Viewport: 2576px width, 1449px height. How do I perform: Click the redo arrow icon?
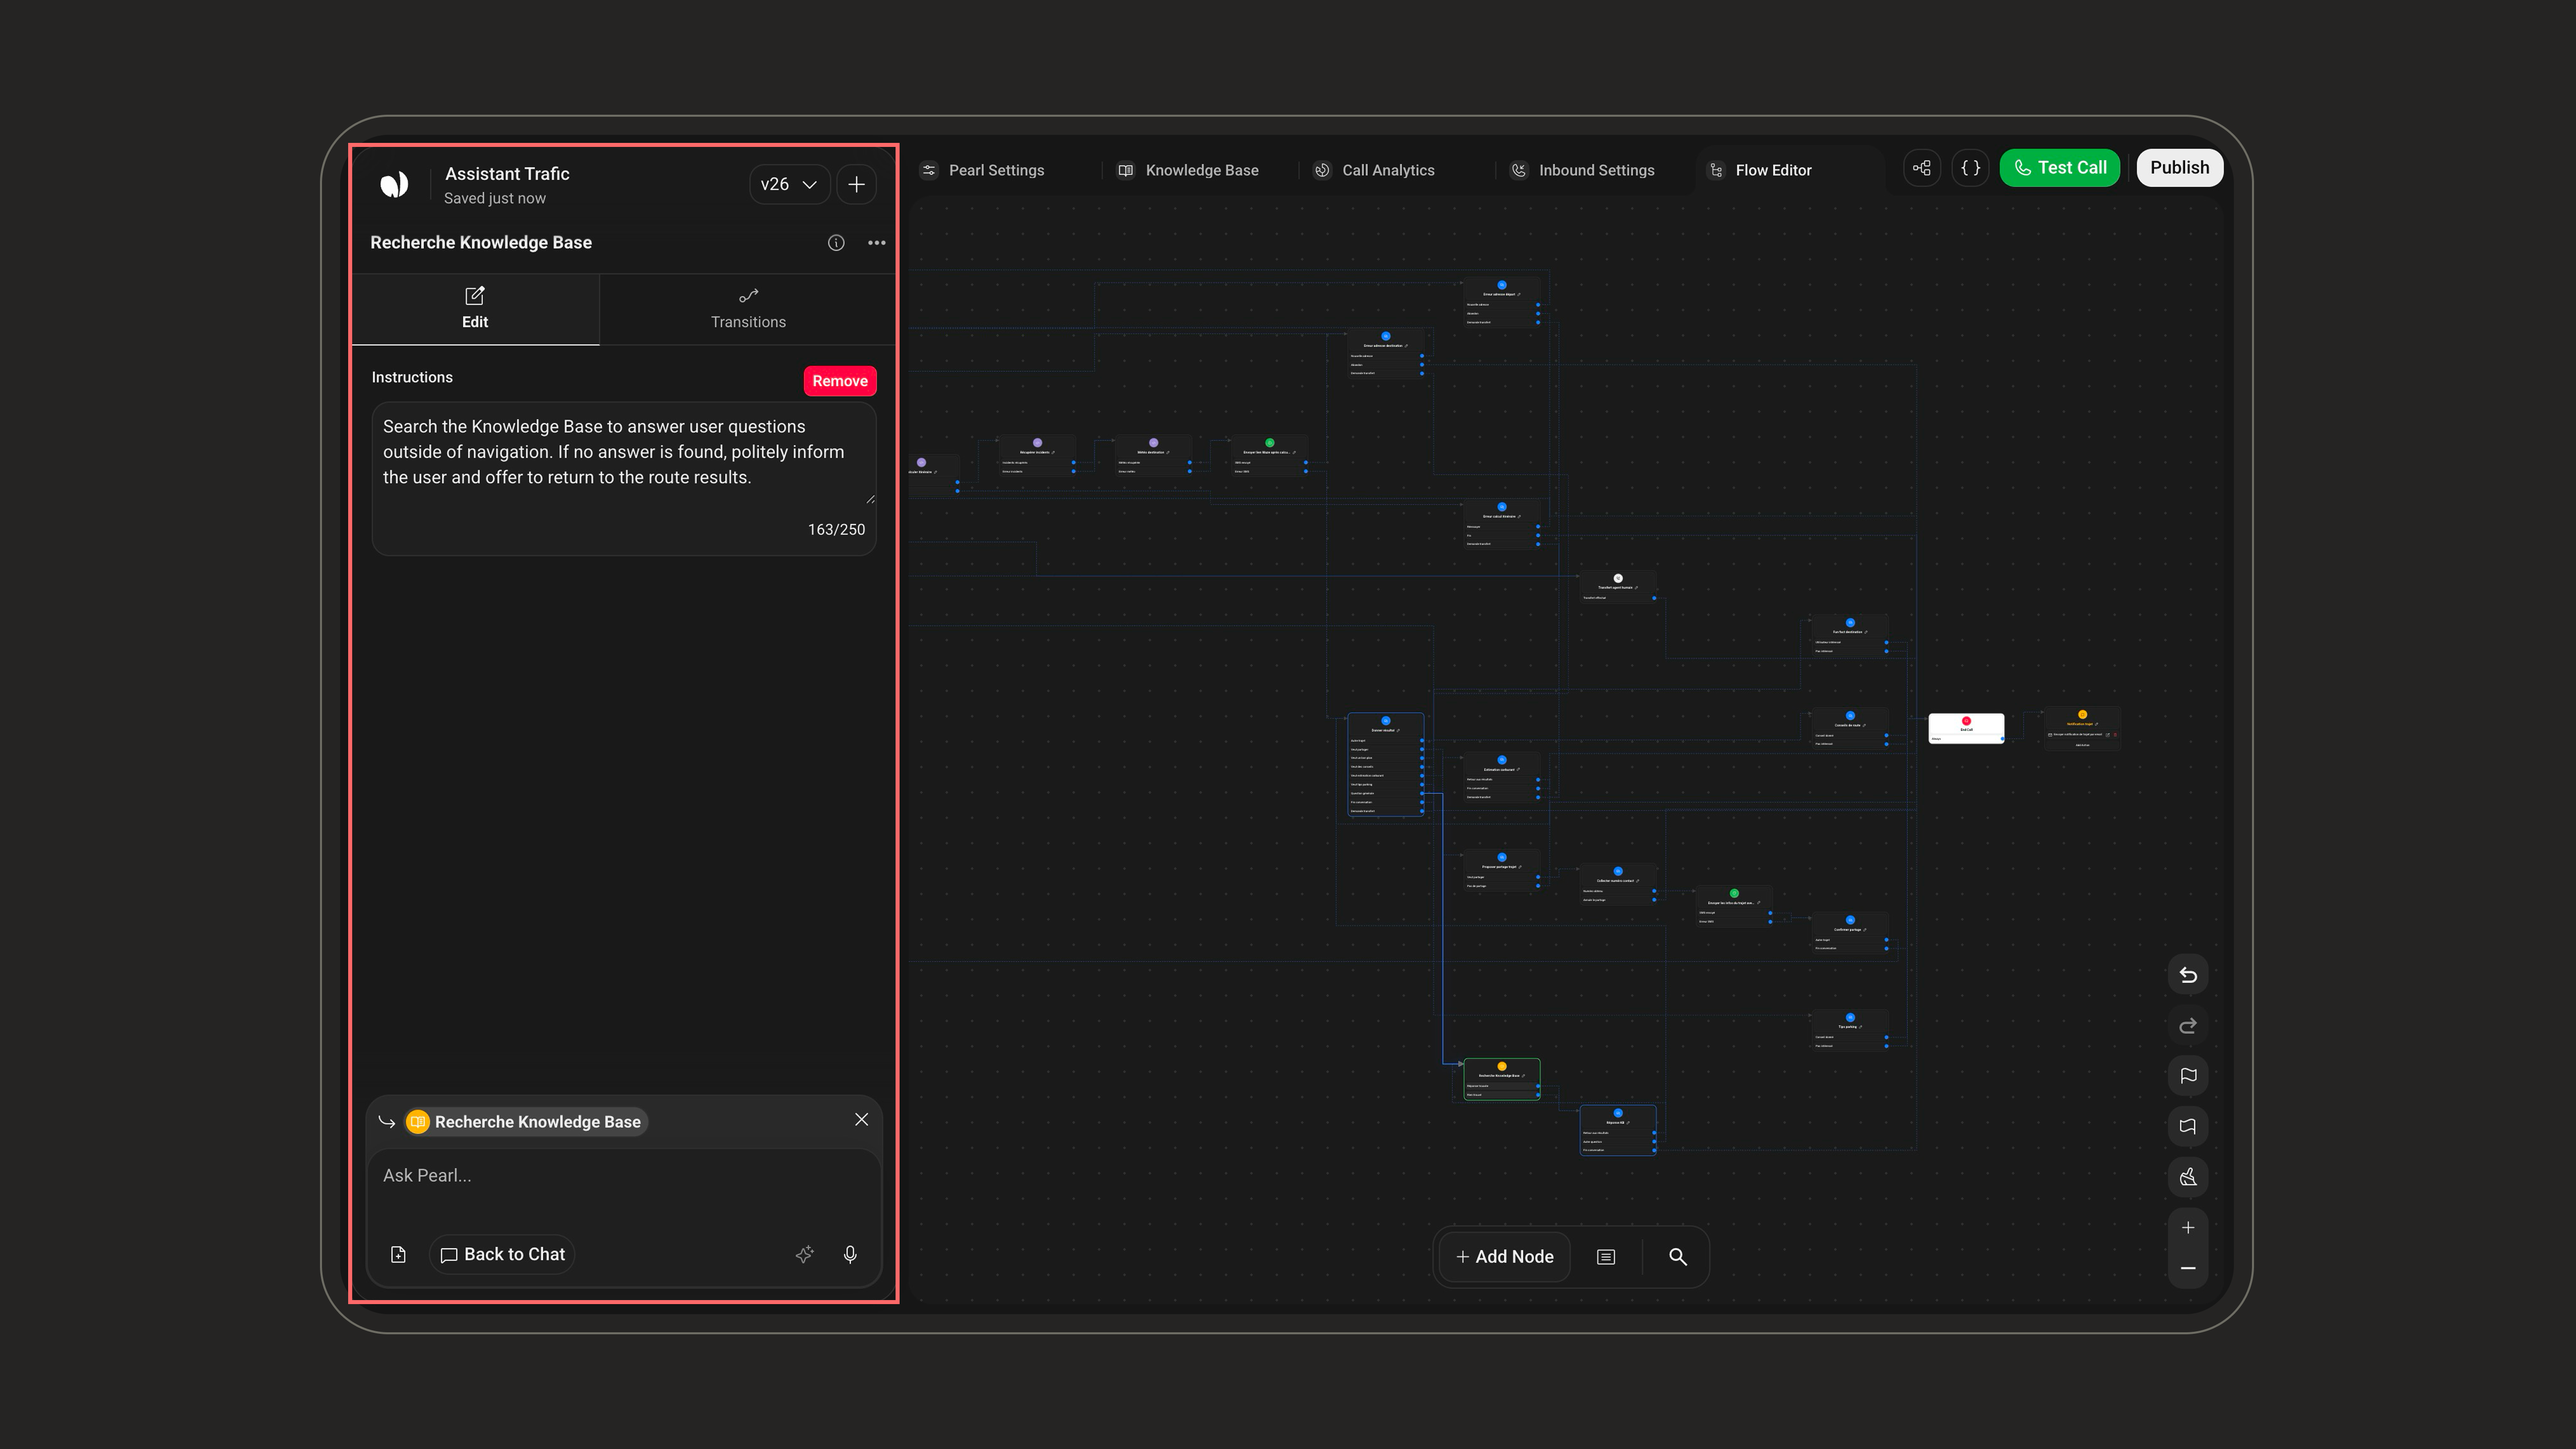pos(2187,1026)
